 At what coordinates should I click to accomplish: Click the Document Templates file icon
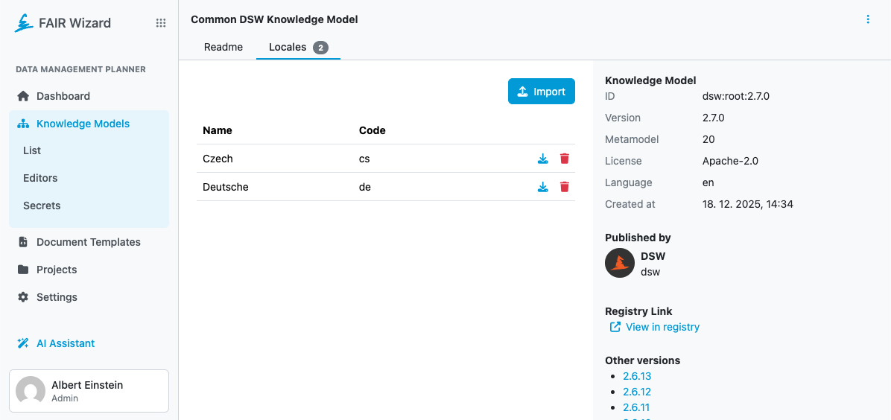[x=23, y=242]
